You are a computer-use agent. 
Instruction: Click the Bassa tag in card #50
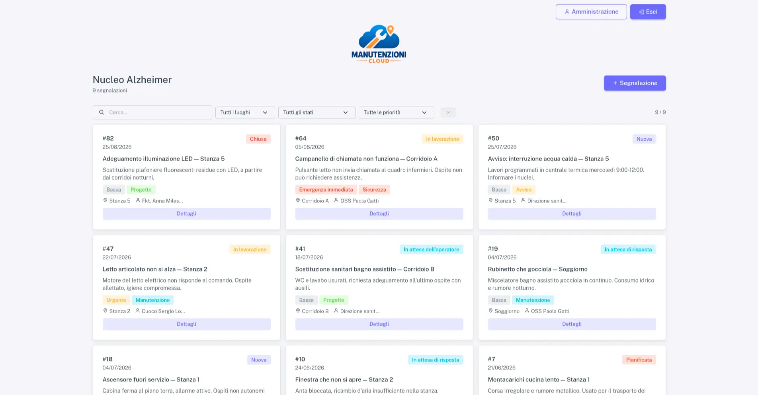pos(499,190)
